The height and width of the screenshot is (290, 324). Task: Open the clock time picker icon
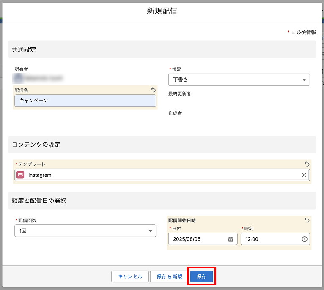(x=305, y=239)
